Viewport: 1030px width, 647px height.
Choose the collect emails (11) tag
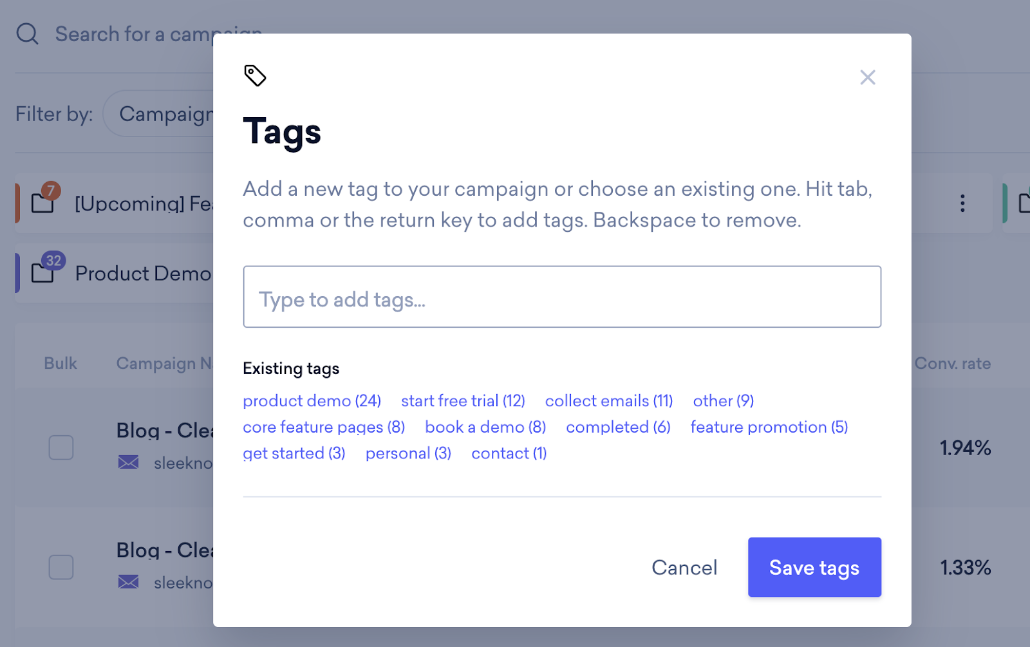pos(608,400)
